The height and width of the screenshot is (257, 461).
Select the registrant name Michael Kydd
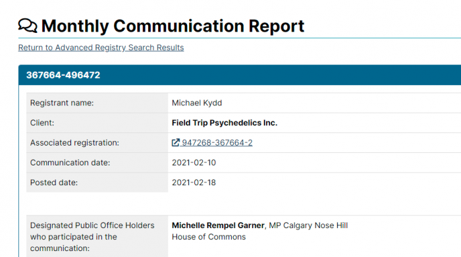[x=197, y=103]
